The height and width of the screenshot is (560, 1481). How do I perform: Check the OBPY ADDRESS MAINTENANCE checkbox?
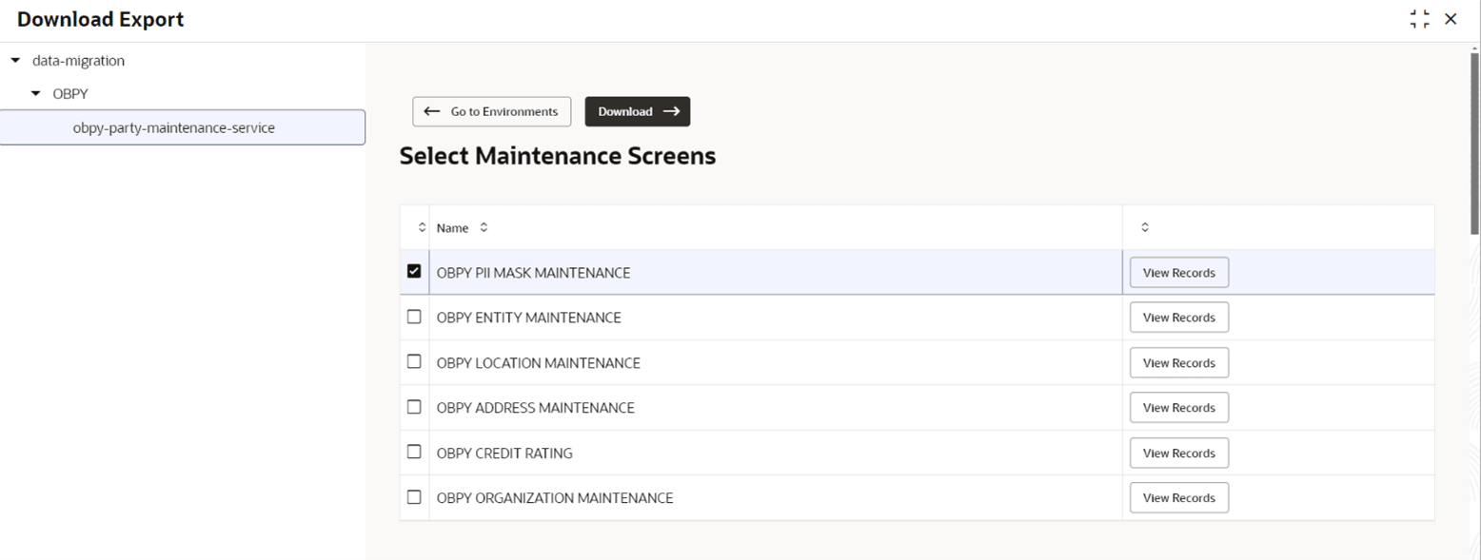(414, 406)
